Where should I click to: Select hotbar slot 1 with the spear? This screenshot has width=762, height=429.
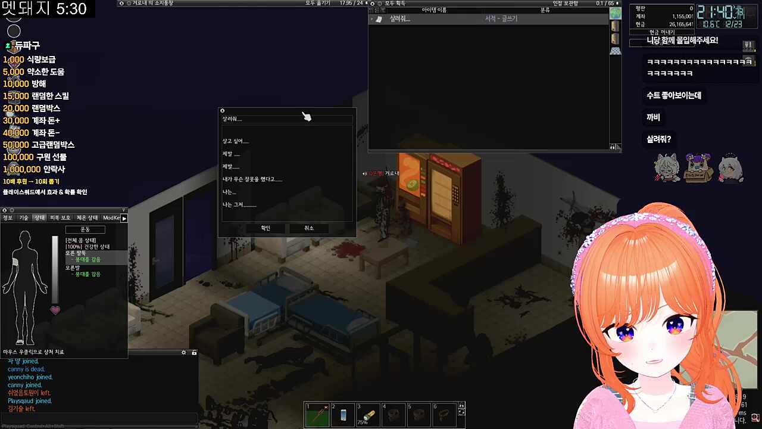point(317,415)
